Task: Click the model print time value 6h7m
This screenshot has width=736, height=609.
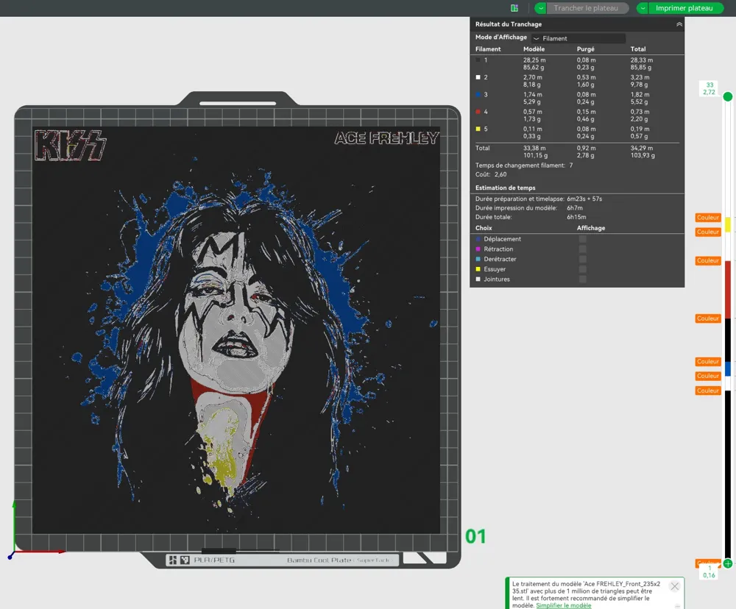Action: tap(575, 208)
